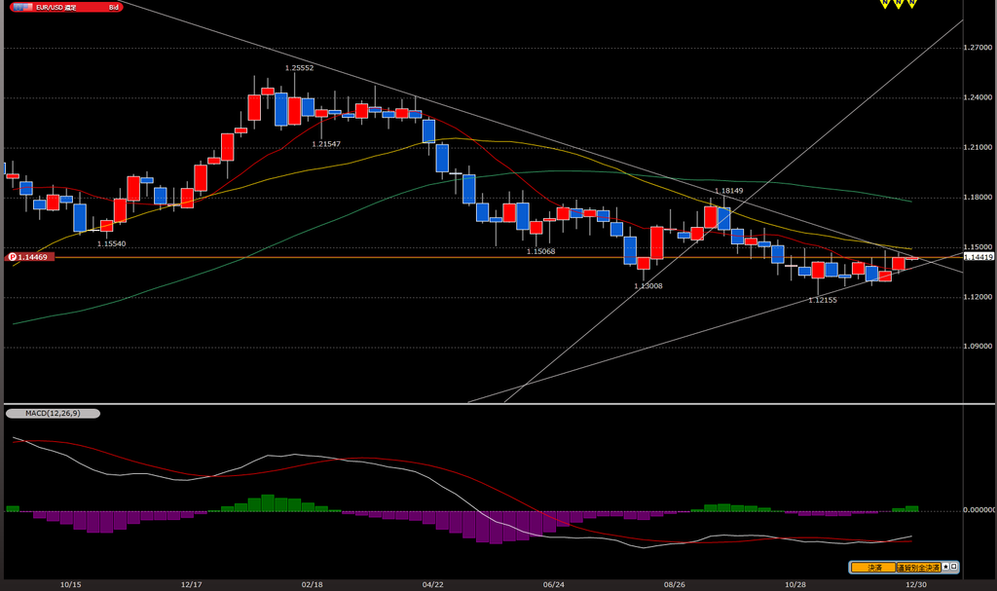
Task: Click the 1.21000 axis value
Action: point(978,148)
